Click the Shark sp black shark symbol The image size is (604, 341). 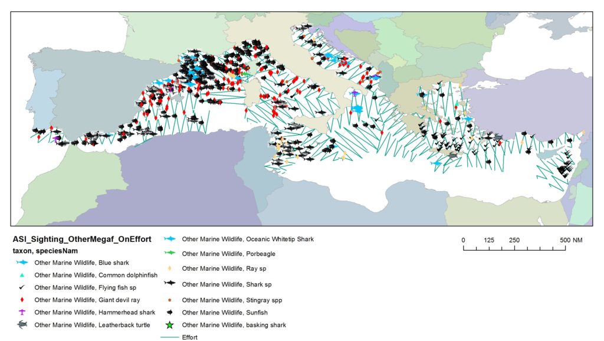coord(169,283)
